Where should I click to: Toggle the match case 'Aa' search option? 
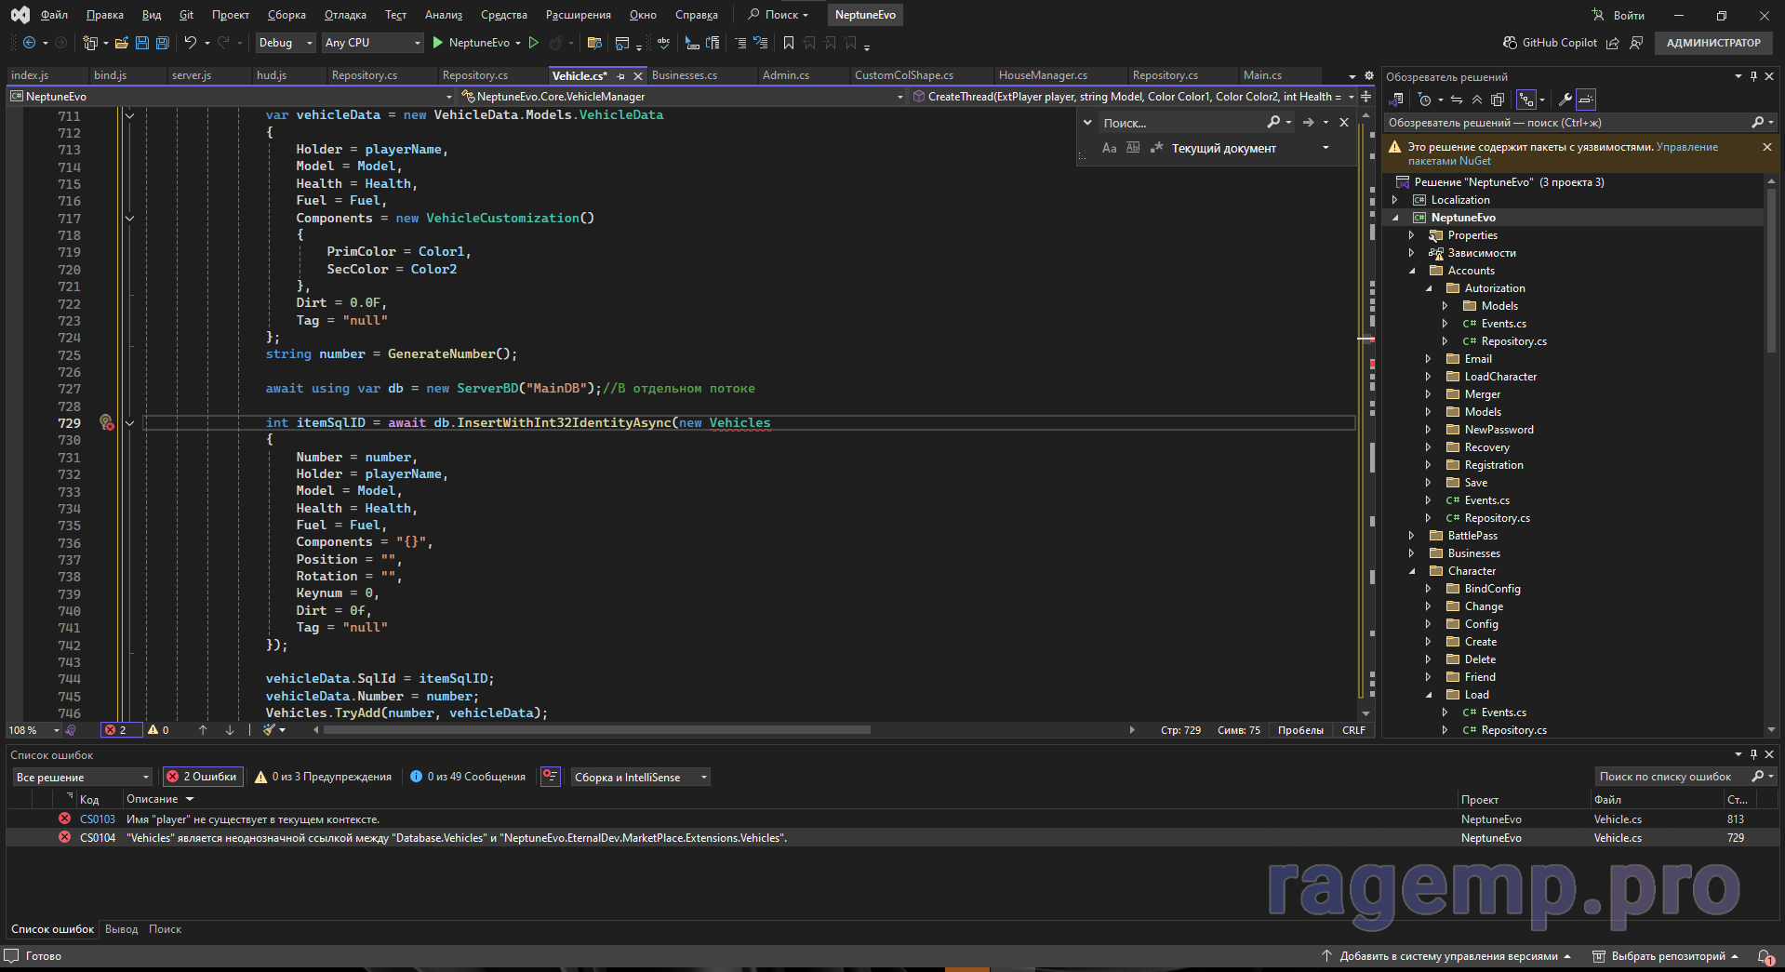(1109, 148)
